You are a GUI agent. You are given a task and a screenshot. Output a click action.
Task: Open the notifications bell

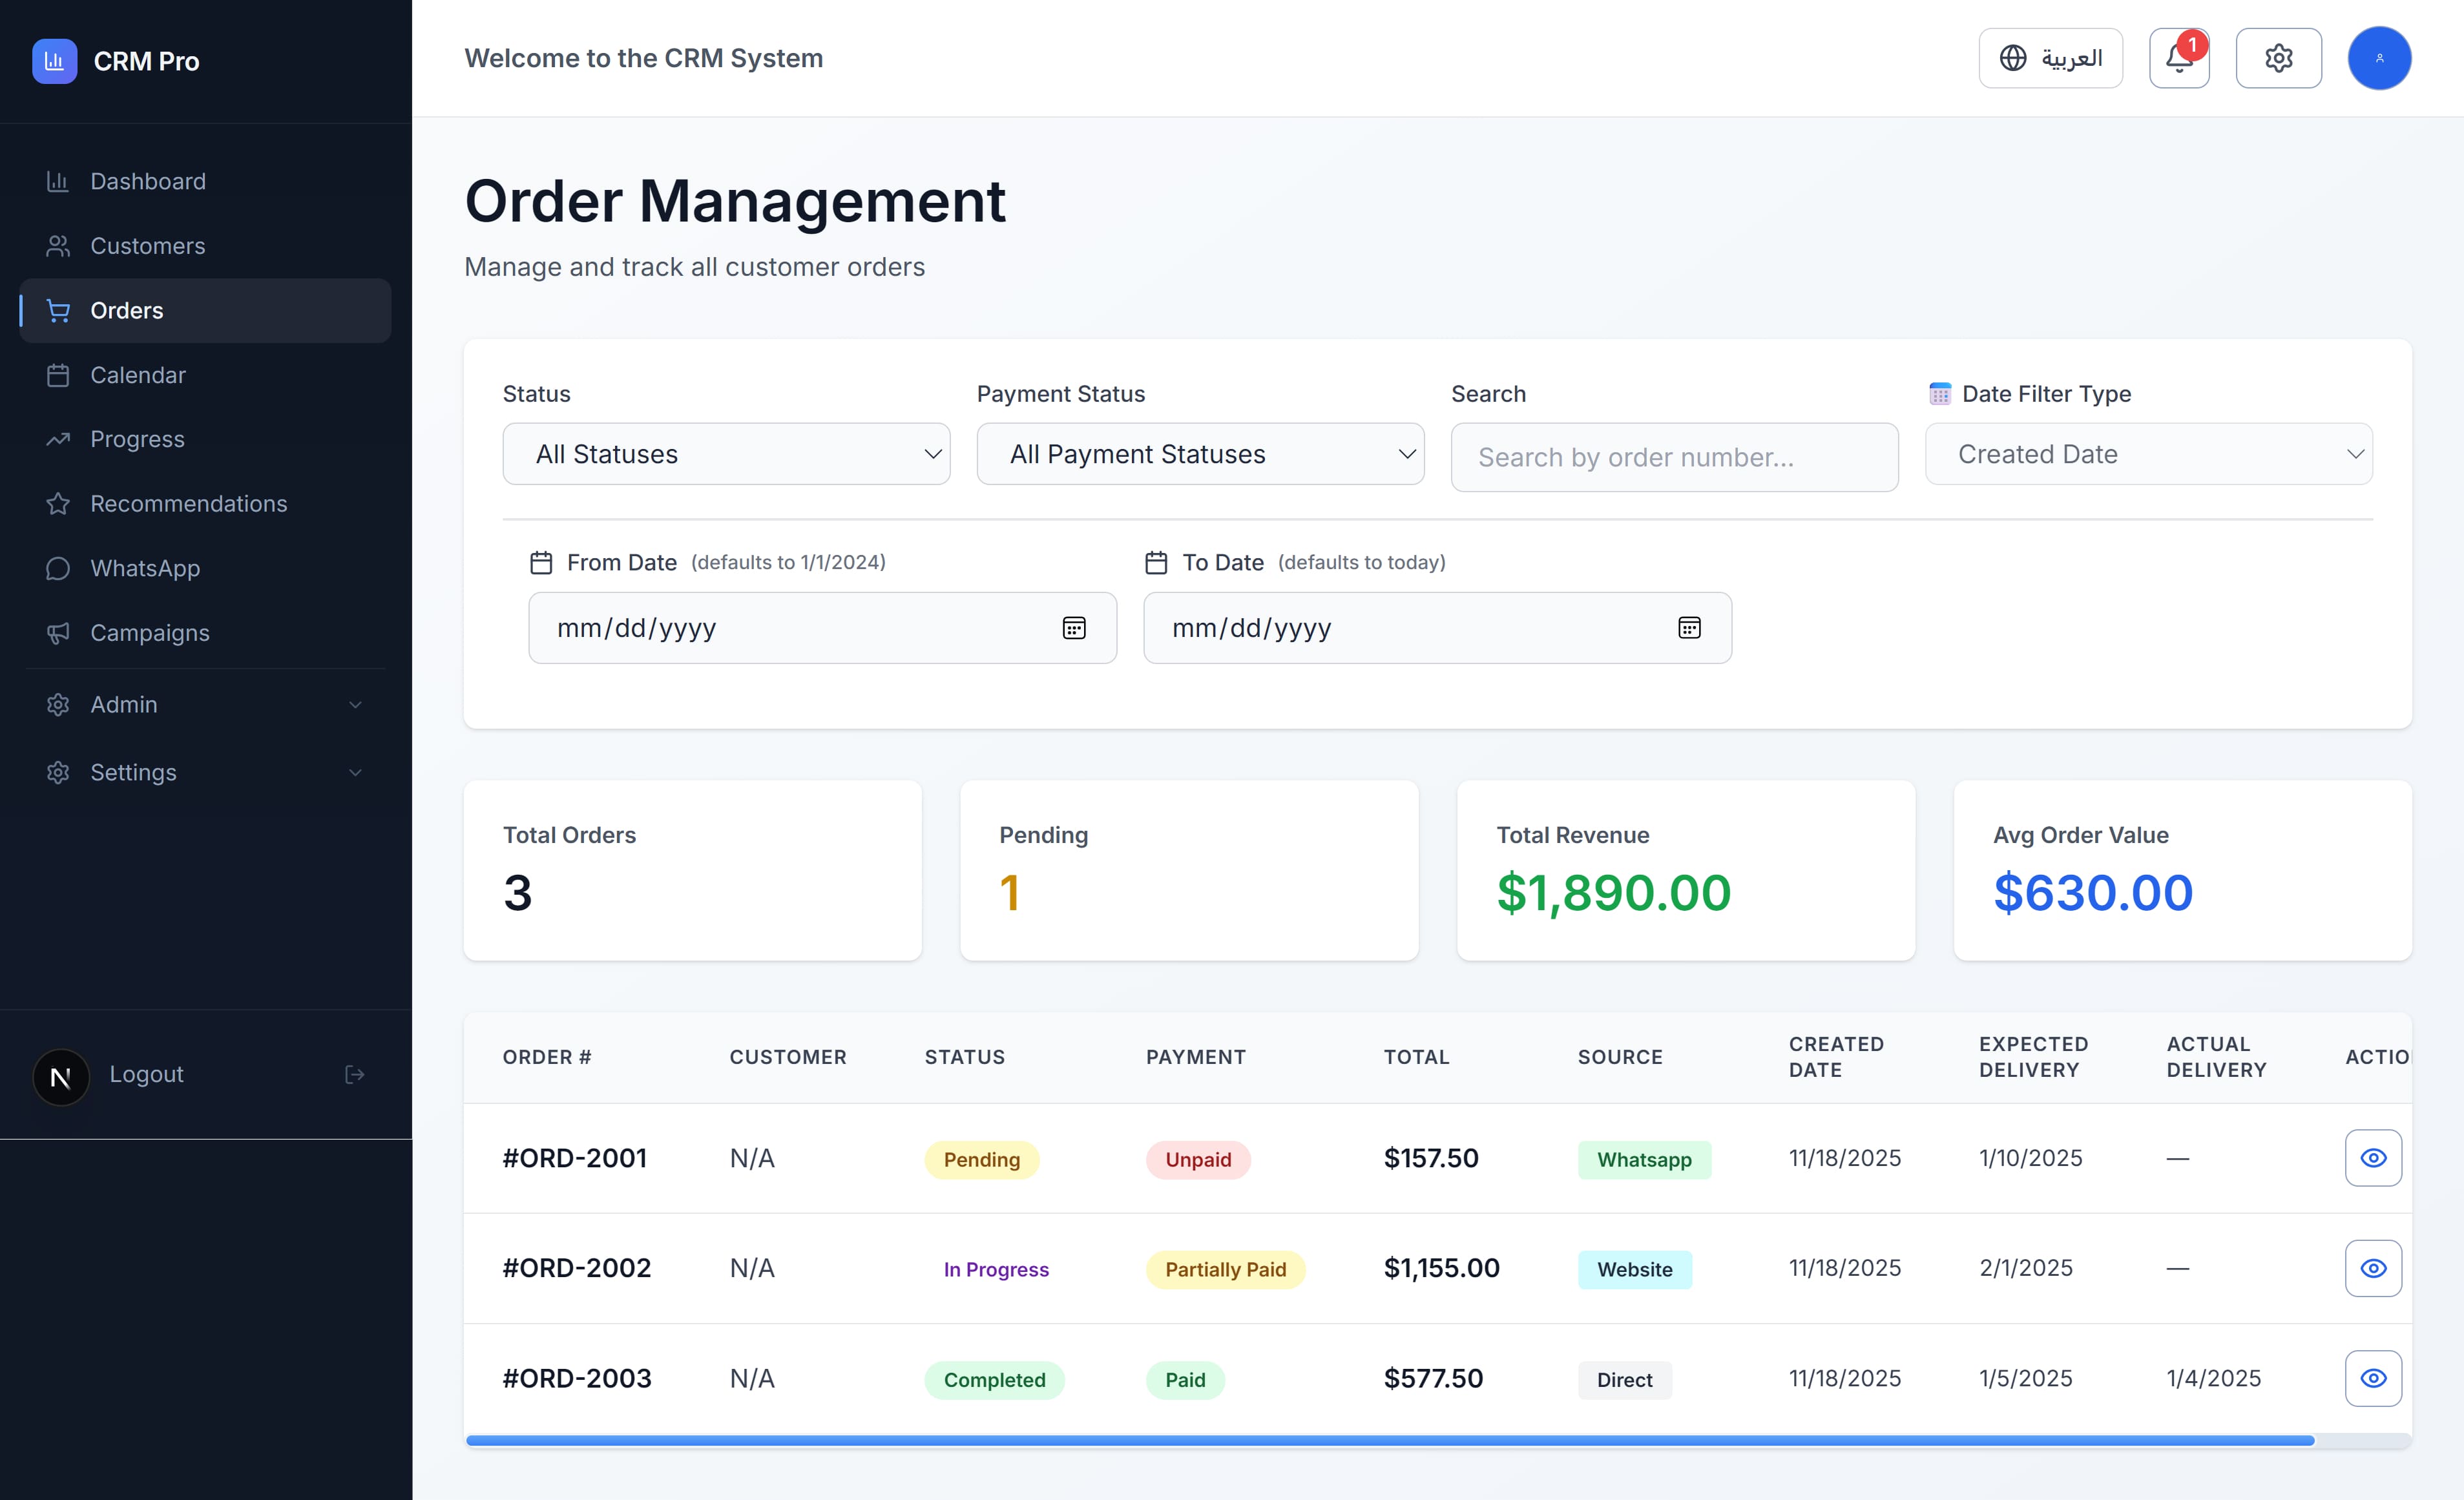pyautogui.click(x=2179, y=58)
